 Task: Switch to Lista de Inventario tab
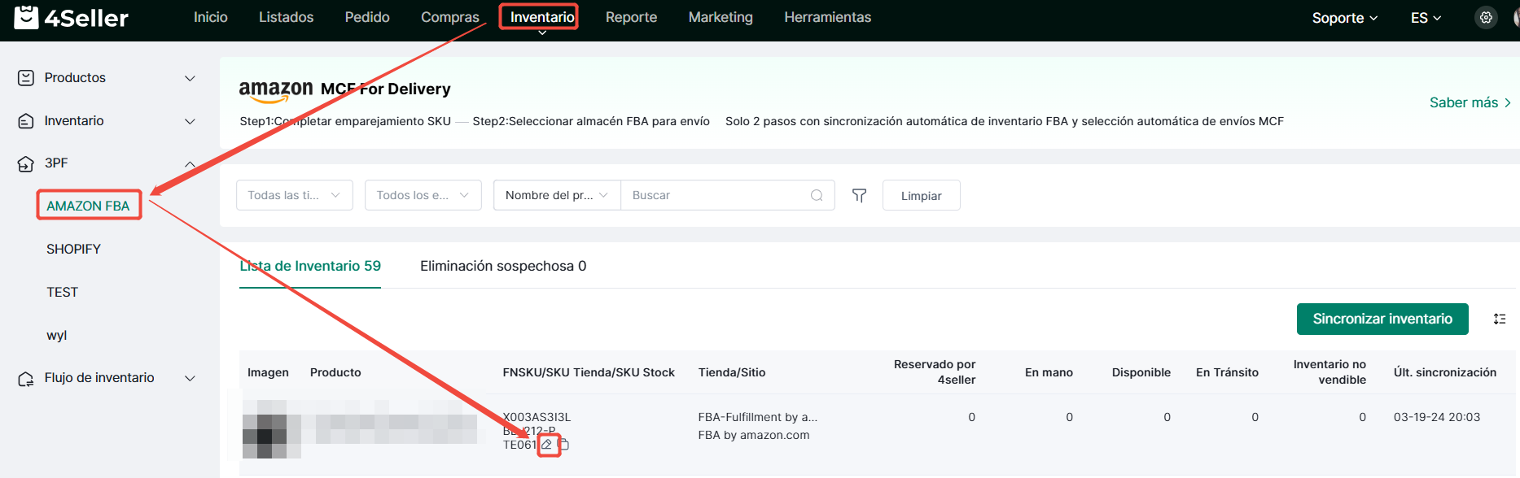(310, 266)
